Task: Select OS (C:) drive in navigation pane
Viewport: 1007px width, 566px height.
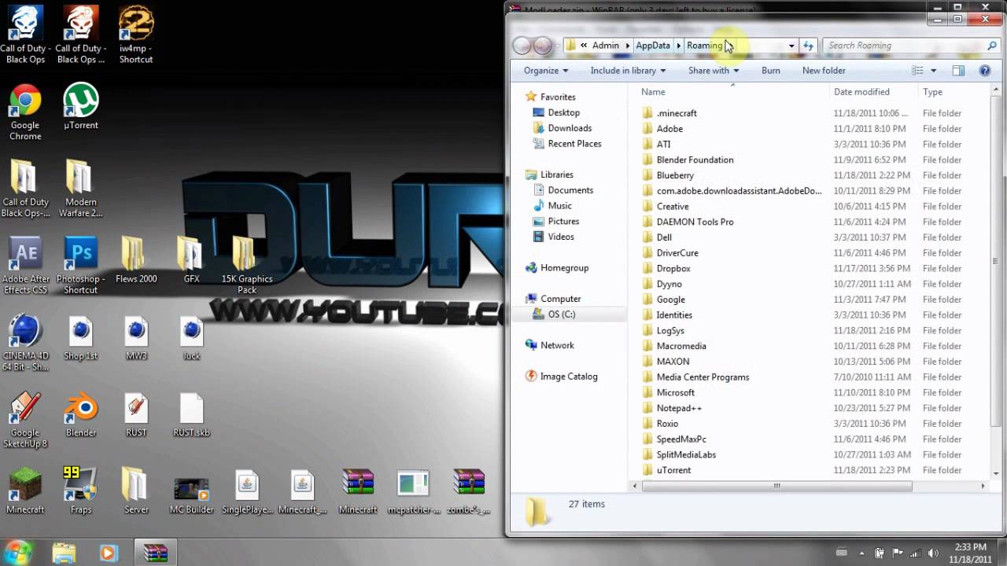Action: point(562,314)
